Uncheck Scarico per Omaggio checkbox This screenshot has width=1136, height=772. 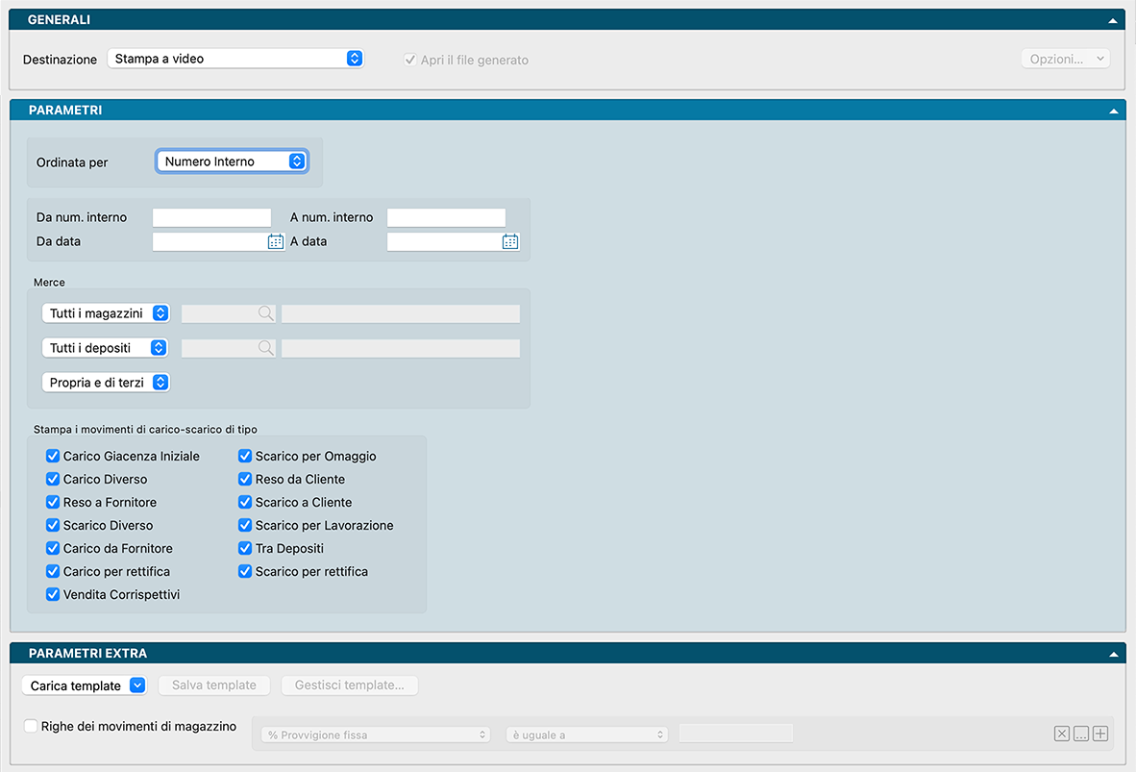click(x=246, y=456)
